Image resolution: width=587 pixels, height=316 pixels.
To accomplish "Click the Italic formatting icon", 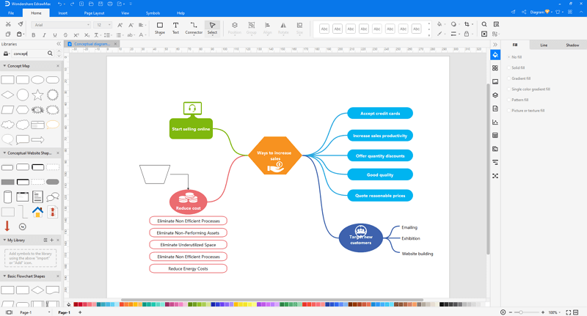I will pyautogui.click(x=44, y=34).
